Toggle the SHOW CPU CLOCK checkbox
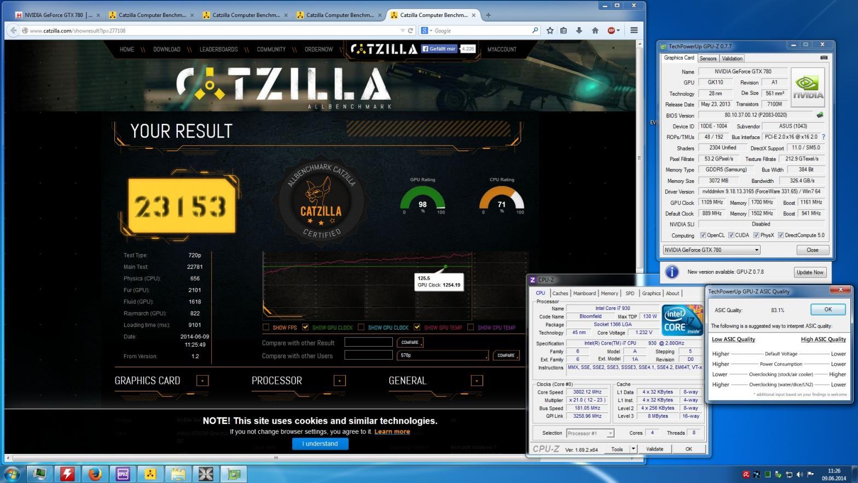858x483 pixels. click(x=361, y=327)
